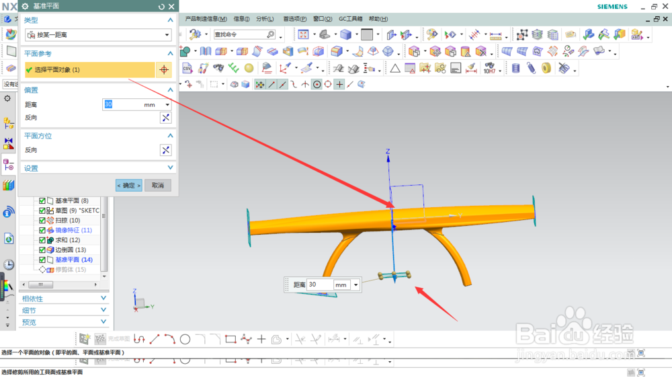Collapse the 平面参考 section
Screen dimensions: 672x378
(170, 54)
